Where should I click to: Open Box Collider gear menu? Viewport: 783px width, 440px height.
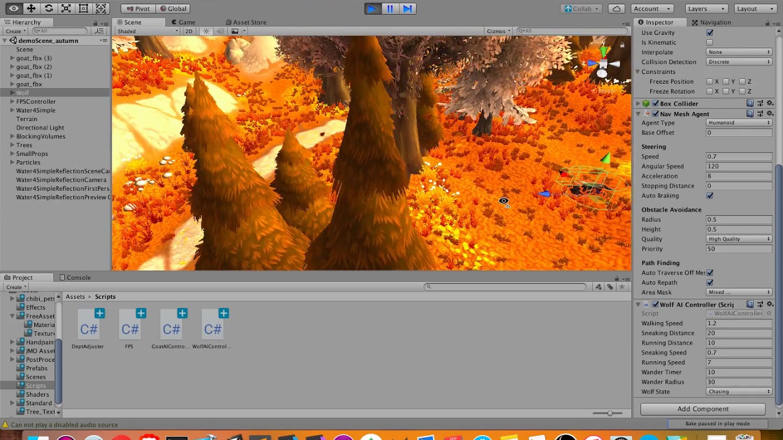pos(770,104)
